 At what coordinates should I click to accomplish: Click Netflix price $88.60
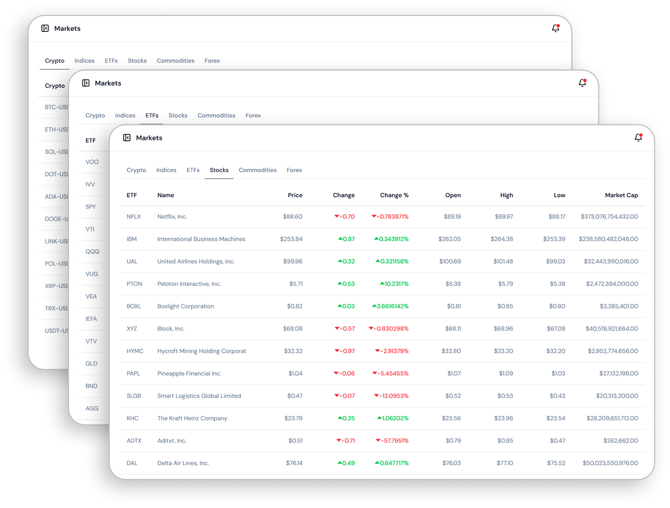click(x=293, y=217)
